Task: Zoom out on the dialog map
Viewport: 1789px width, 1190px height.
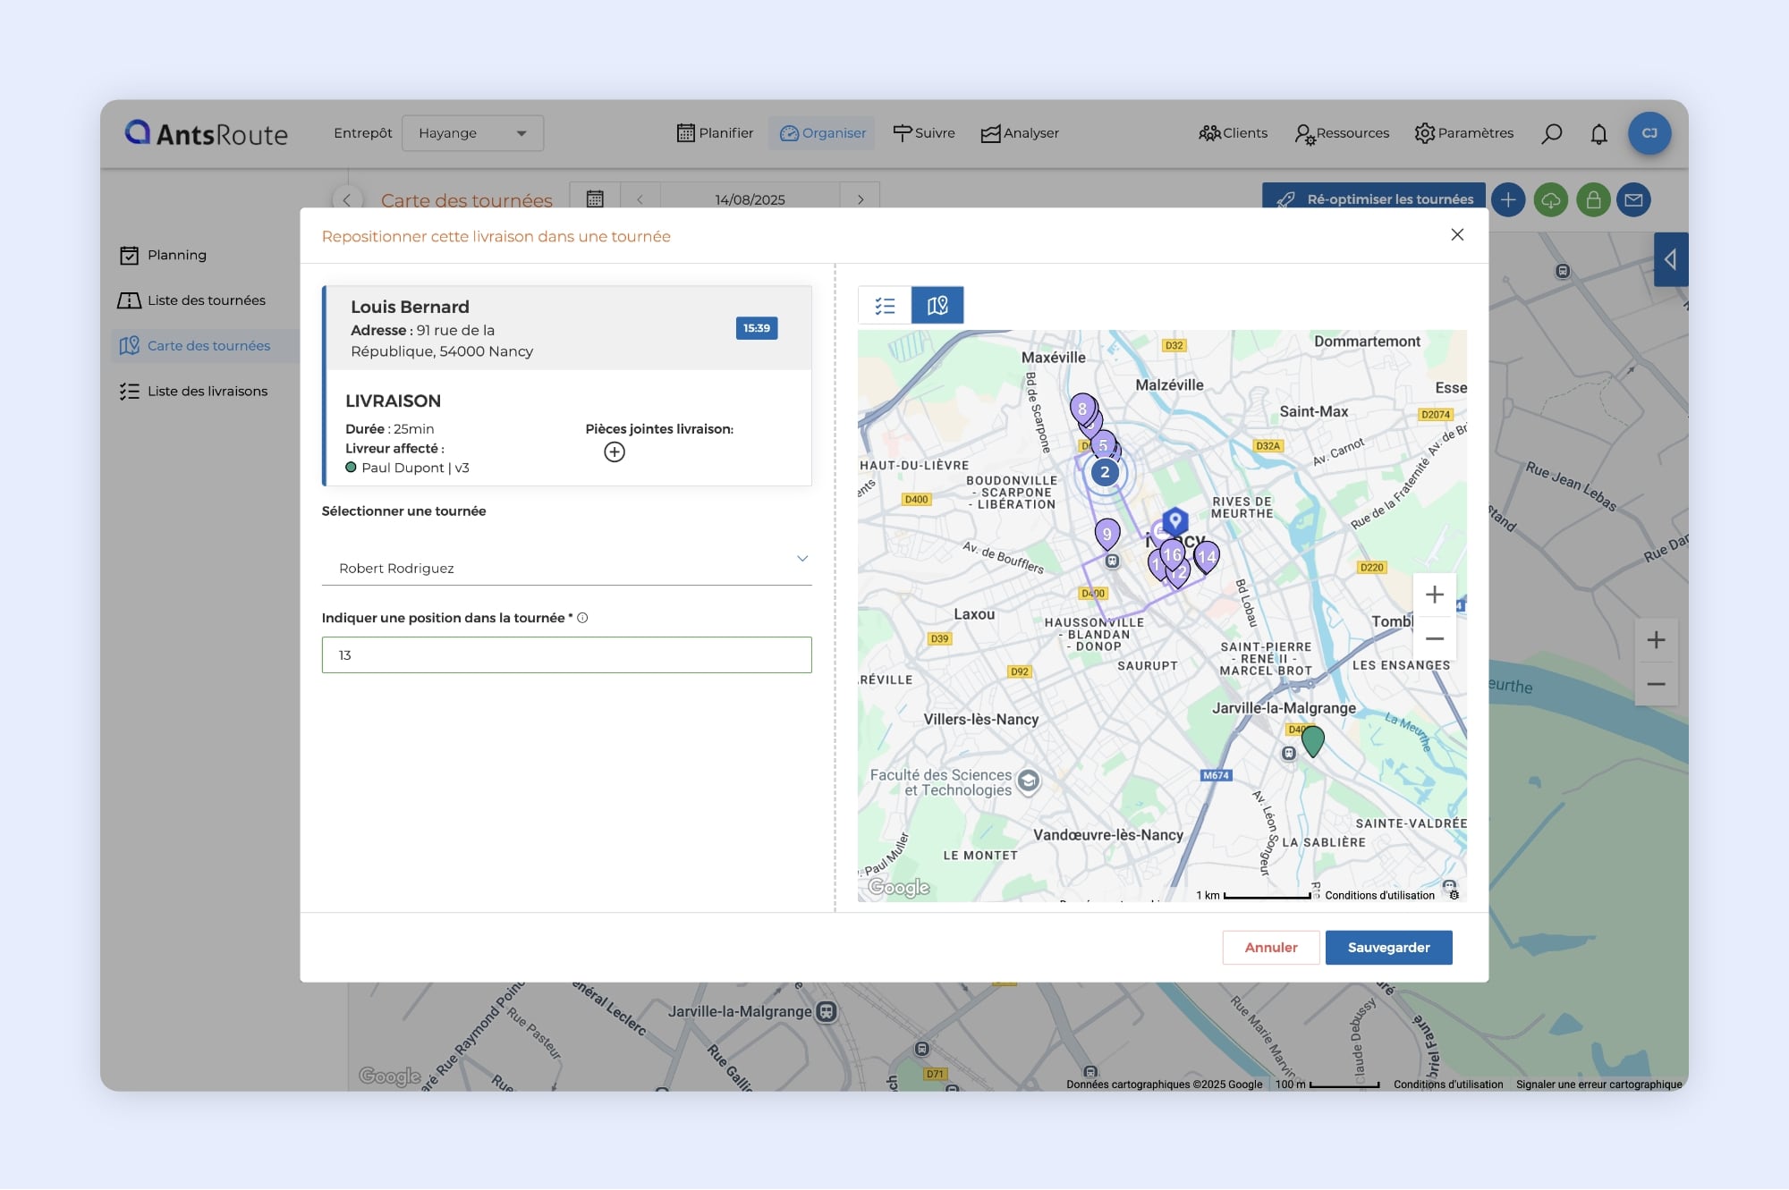Action: coord(1434,638)
